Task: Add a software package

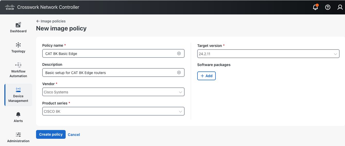Action: (206, 76)
